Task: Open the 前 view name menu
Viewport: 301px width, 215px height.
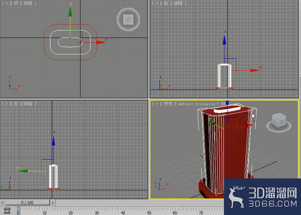Action: (166, 3)
